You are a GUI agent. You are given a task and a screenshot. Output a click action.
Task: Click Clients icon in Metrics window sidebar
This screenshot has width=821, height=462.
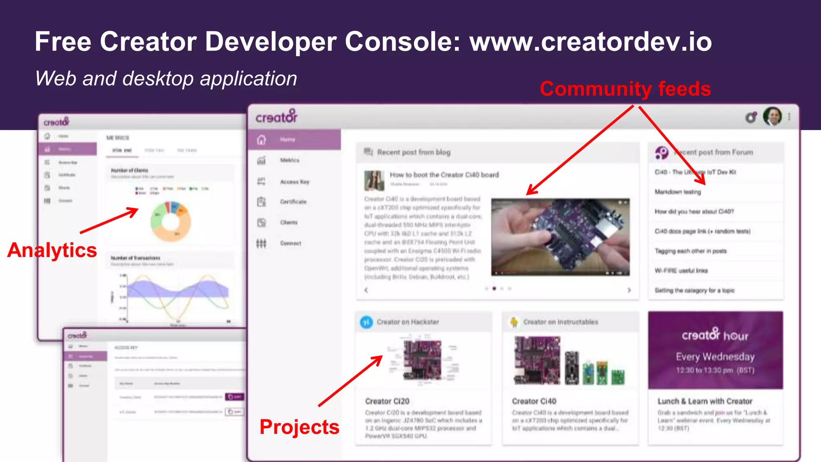47,188
